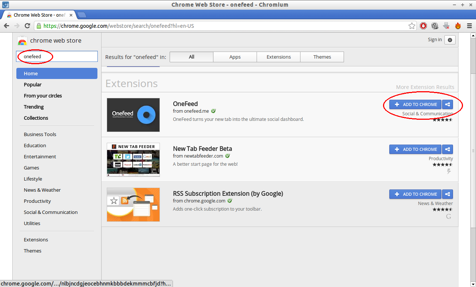This screenshot has height=287, width=476.
Task: Click the download arrow extension icon
Action: coord(447,26)
